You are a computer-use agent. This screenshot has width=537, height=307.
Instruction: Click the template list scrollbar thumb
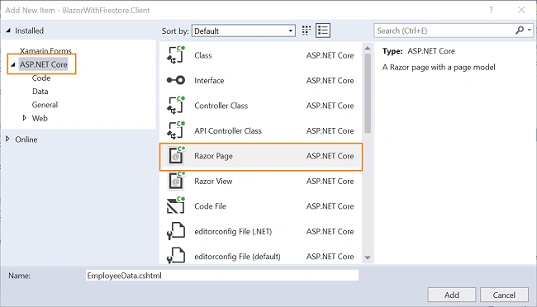[368, 93]
